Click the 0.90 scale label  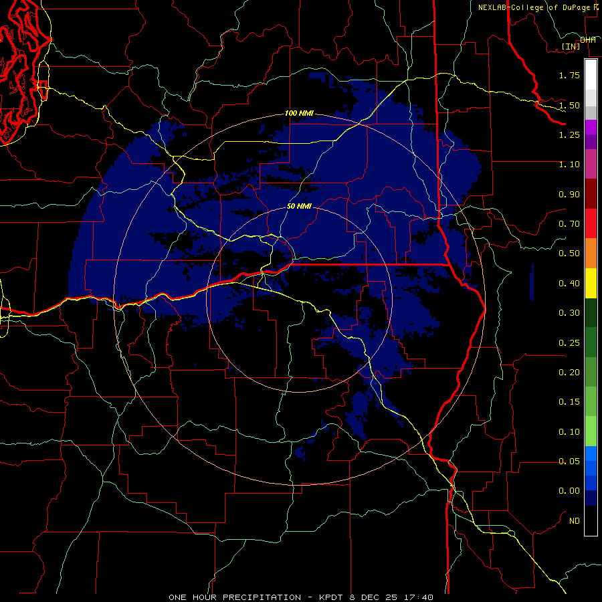(x=569, y=194)
